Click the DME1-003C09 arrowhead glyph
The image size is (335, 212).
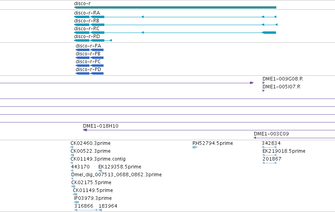(255, 138)
